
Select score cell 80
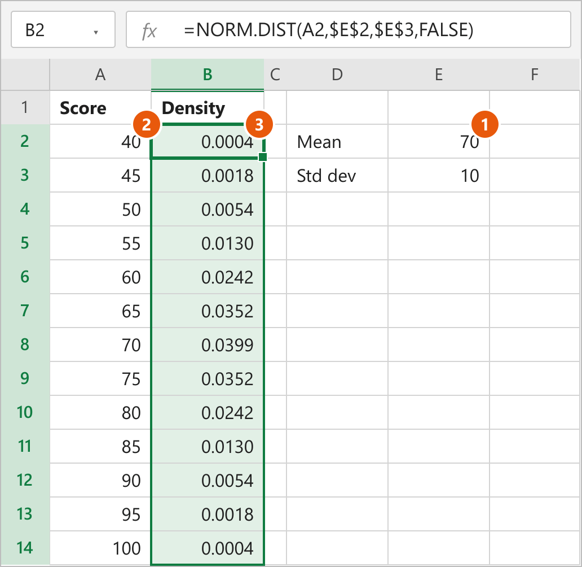(100, 412)
